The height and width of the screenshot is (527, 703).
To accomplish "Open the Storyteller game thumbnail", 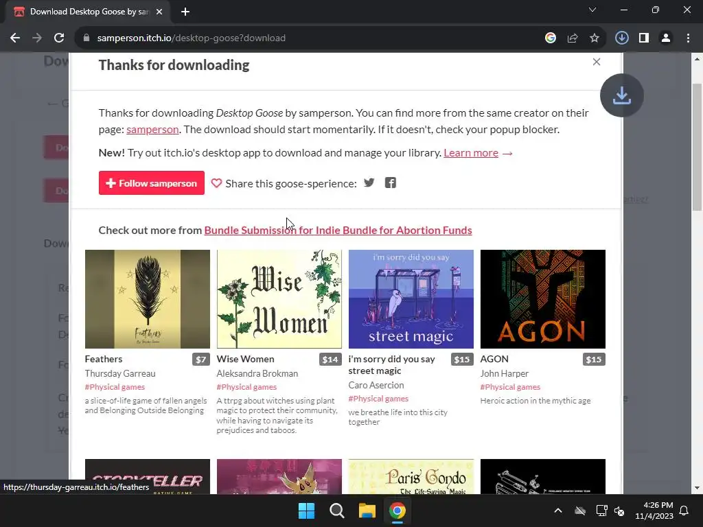I will click(x=148, y=476).
